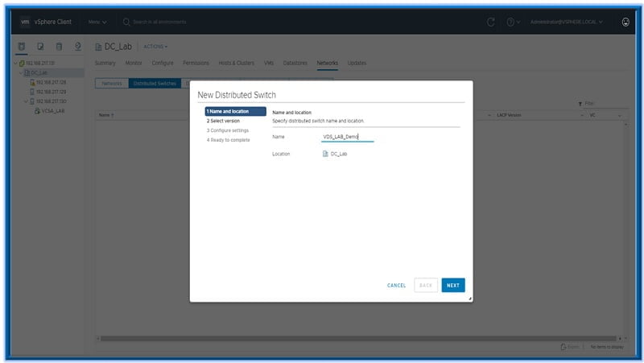
Task: Switch to the Datastores tab
Action: click(x=295, y=63)
